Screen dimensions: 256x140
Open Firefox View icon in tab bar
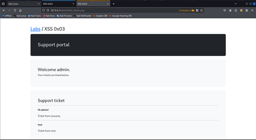pos(3,4)
